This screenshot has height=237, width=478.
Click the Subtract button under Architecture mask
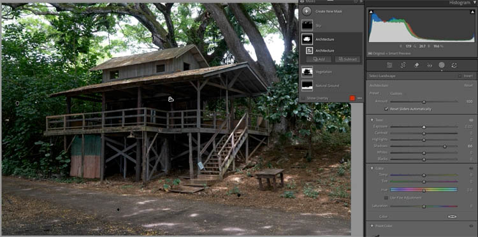point(347,59)
